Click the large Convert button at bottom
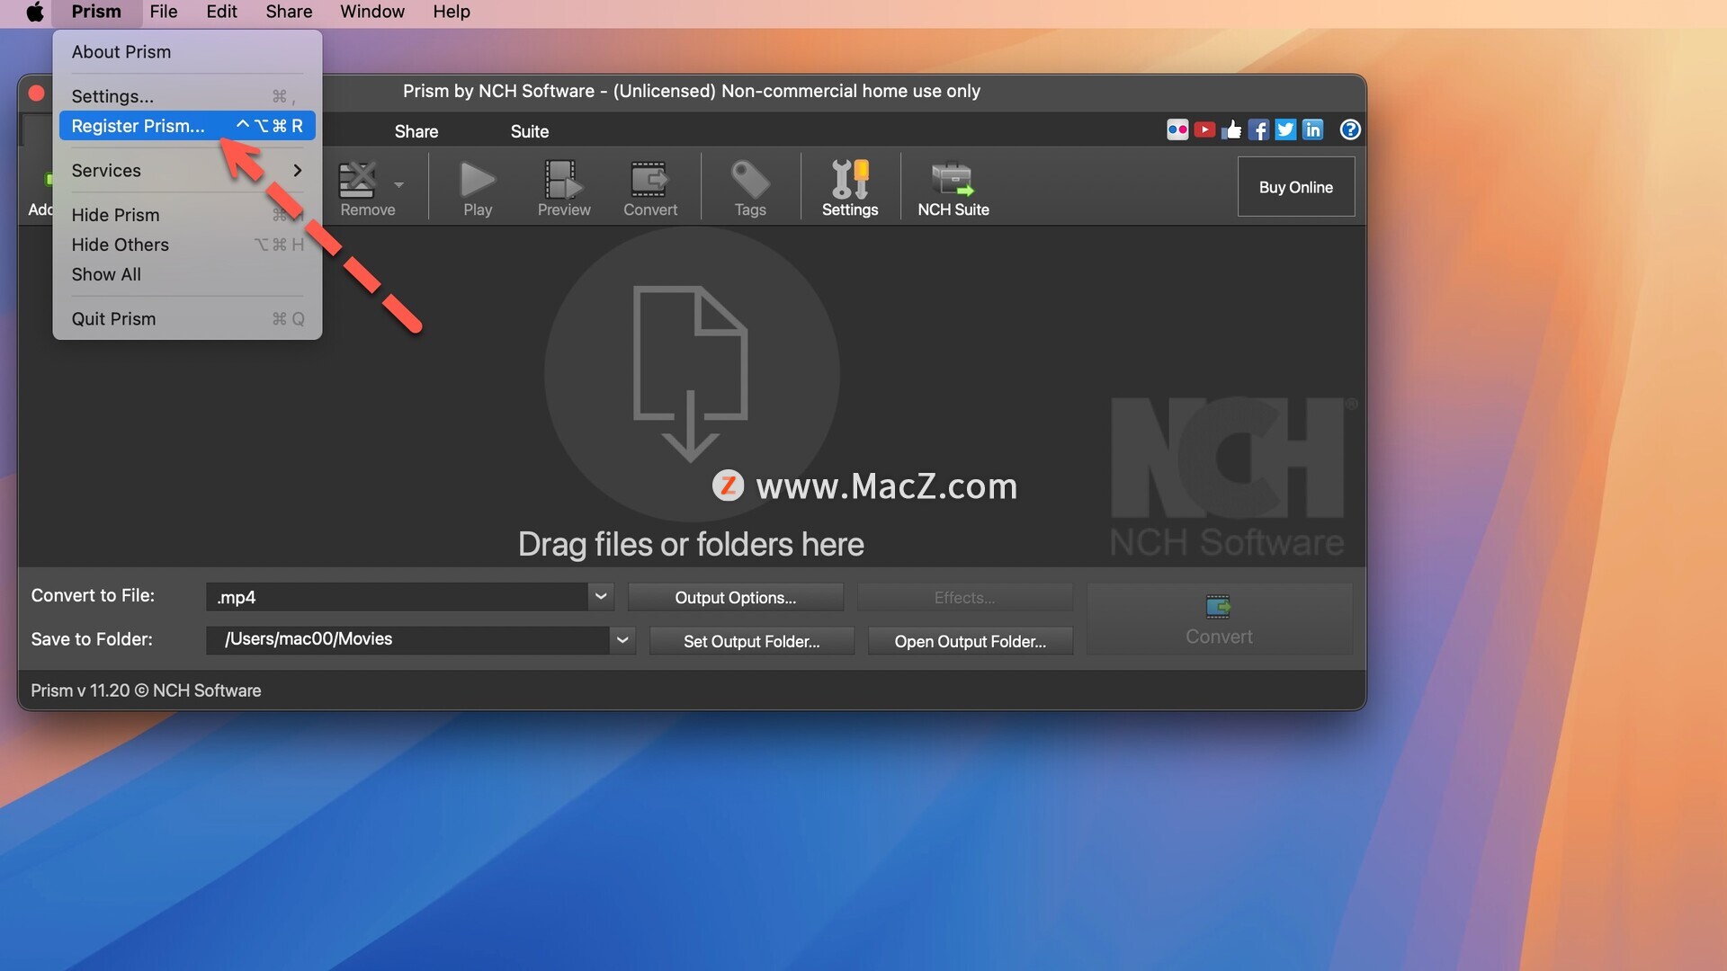 (1219, 619)
